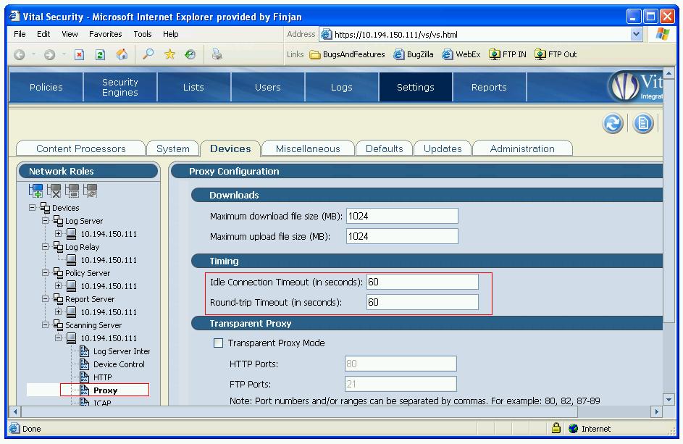This screenshot has height=444, width=683.
Task: Click the Favorites star toolbar icon
Action: pos(169,54)
